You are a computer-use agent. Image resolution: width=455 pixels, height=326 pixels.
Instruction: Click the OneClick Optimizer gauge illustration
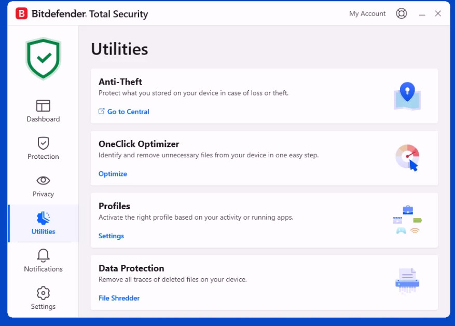[407, 158]
